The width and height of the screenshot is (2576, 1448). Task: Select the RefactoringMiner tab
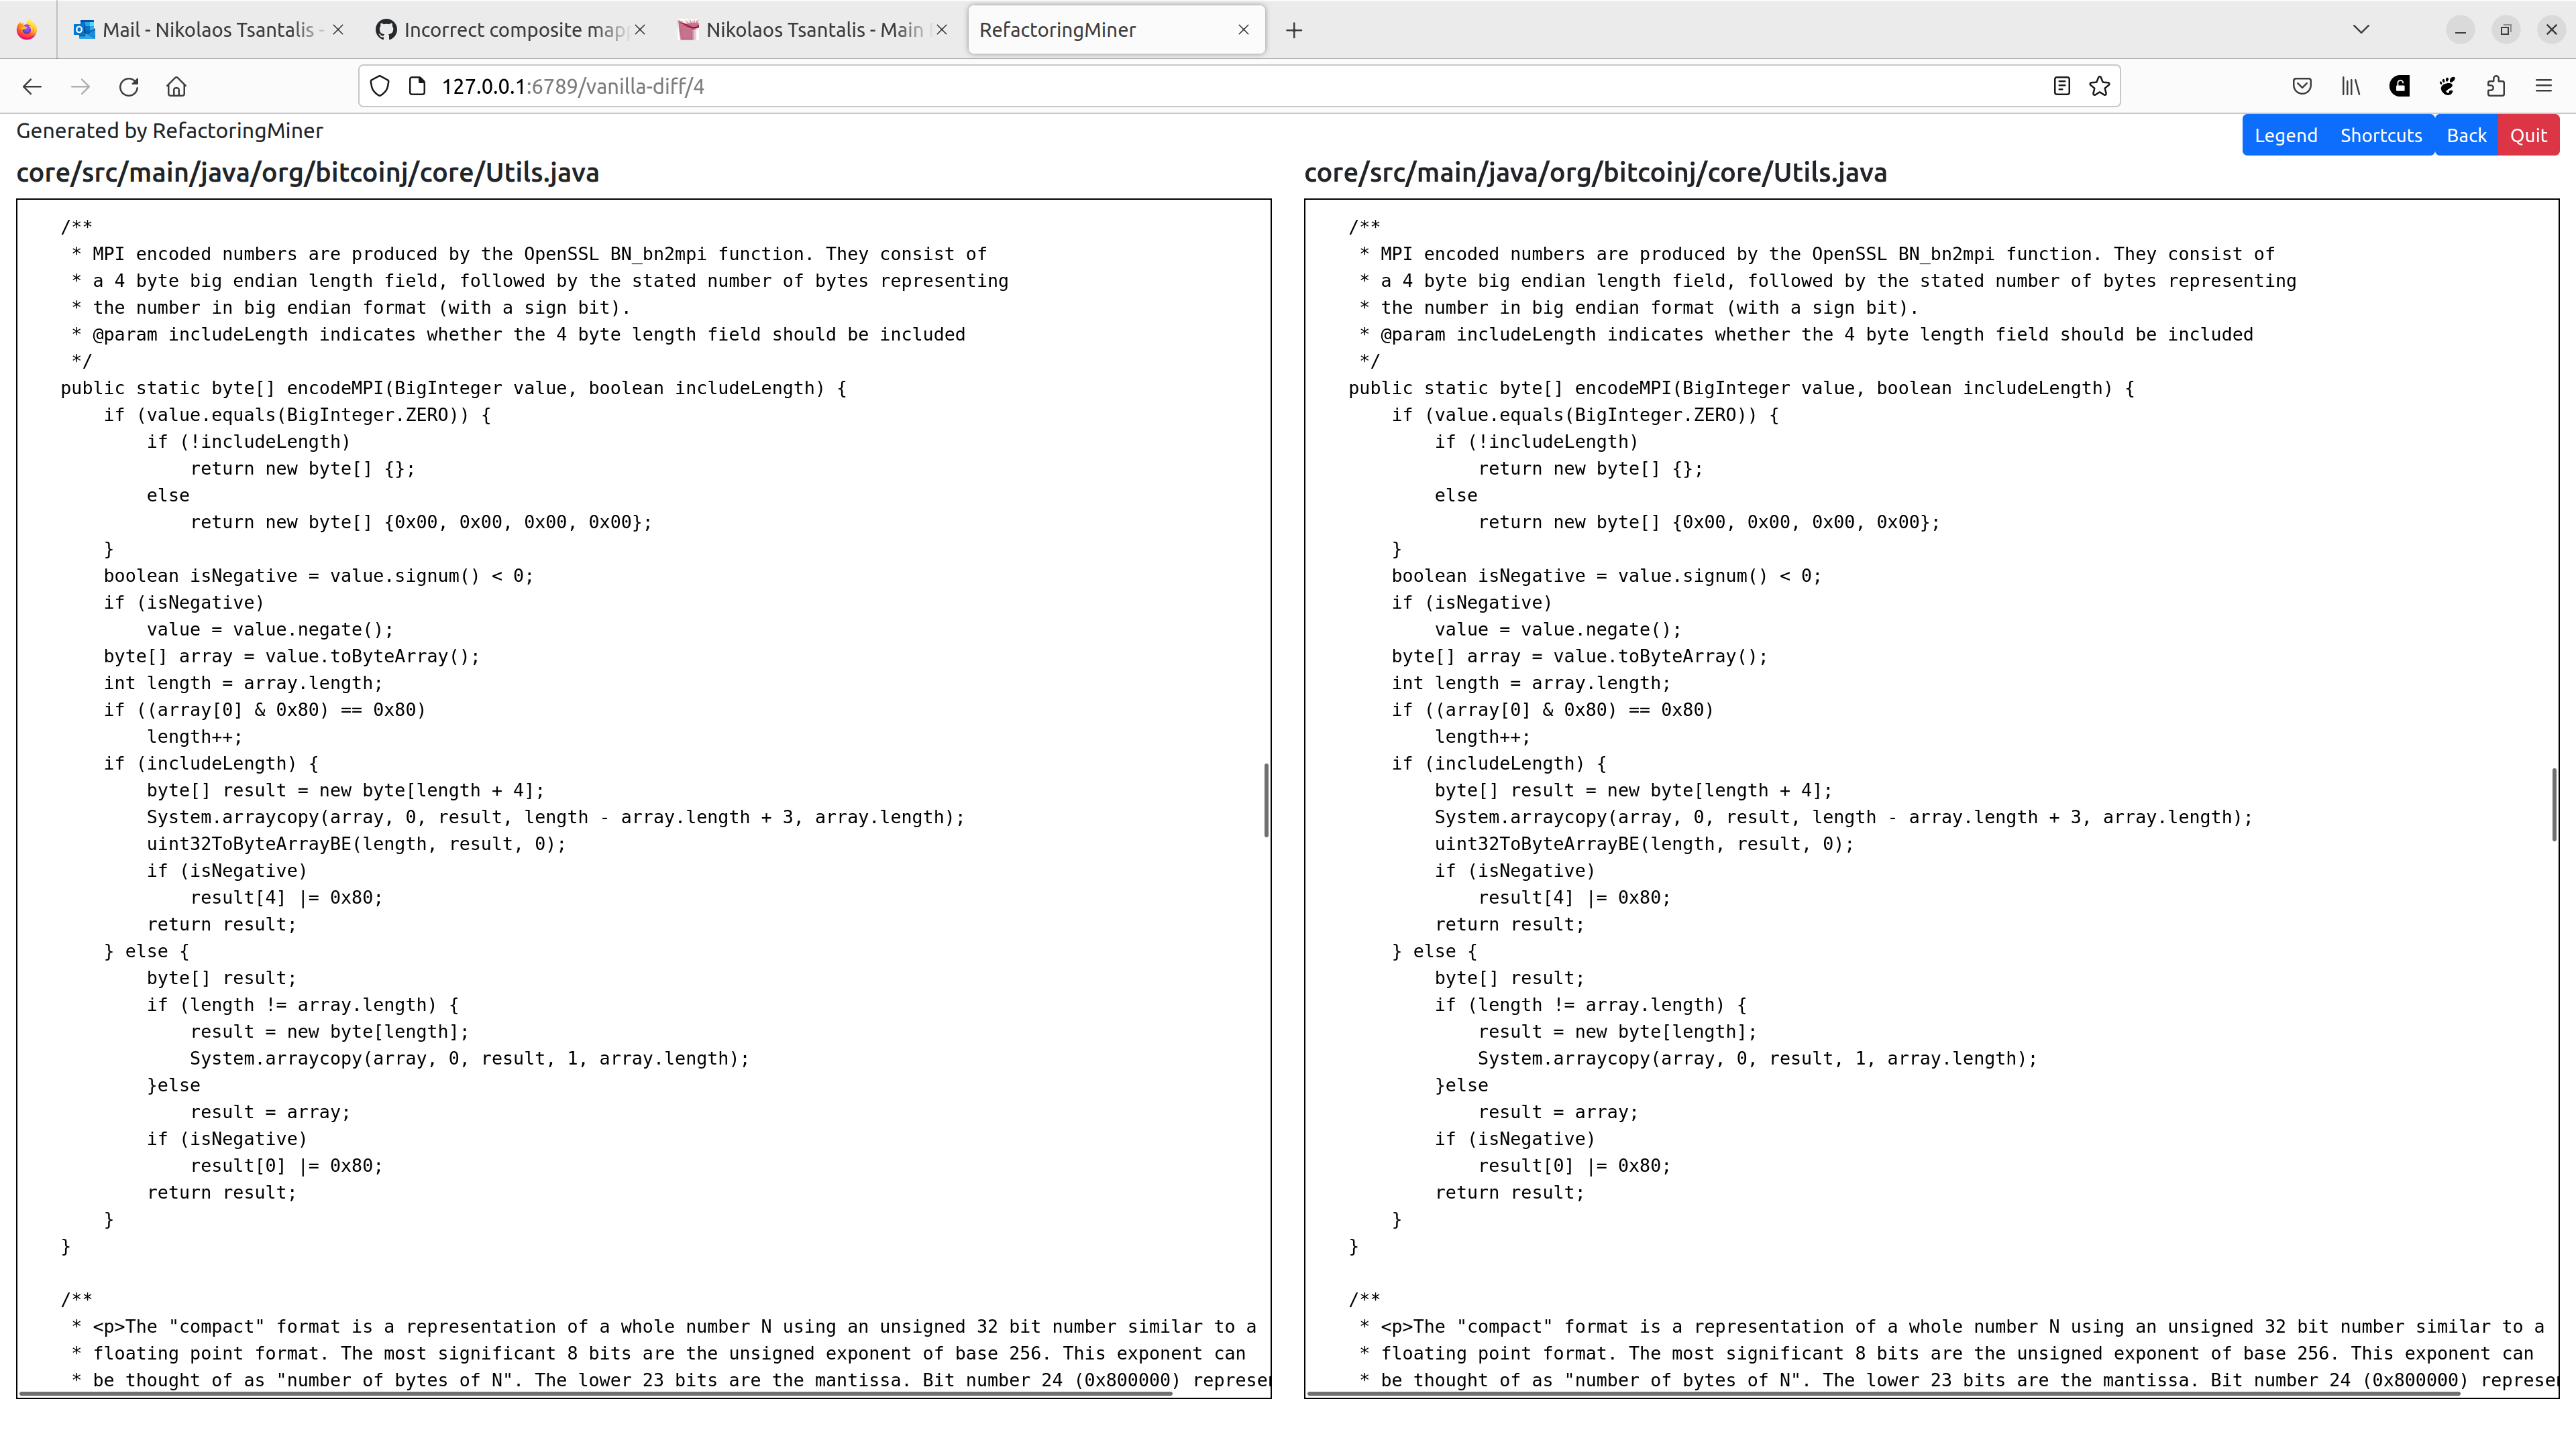[x=1116, y=30]
